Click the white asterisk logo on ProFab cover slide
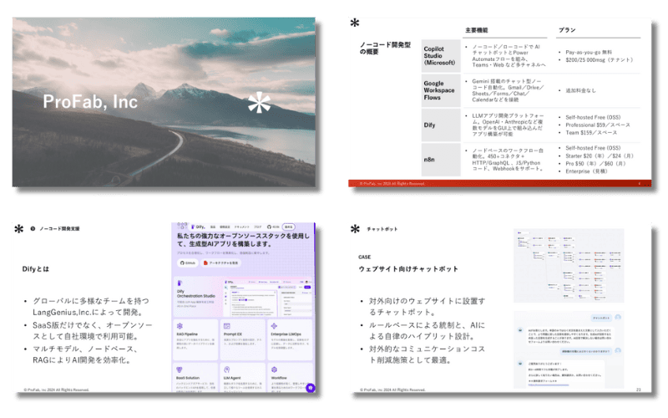Viewport: 668px width, 418px height. 260,105
